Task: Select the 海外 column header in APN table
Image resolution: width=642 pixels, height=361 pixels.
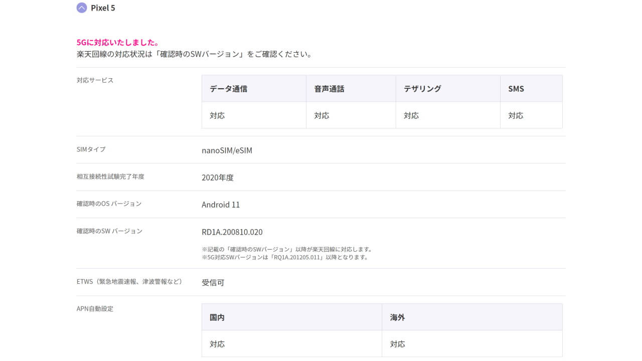Action: pos(397,317)
